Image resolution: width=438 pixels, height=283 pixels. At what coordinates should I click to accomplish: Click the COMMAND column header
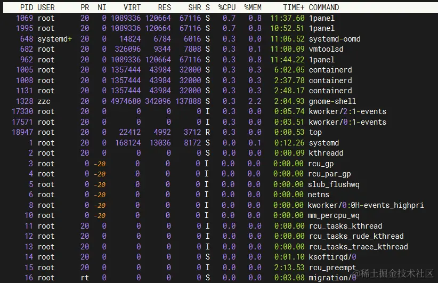(324, 7)
